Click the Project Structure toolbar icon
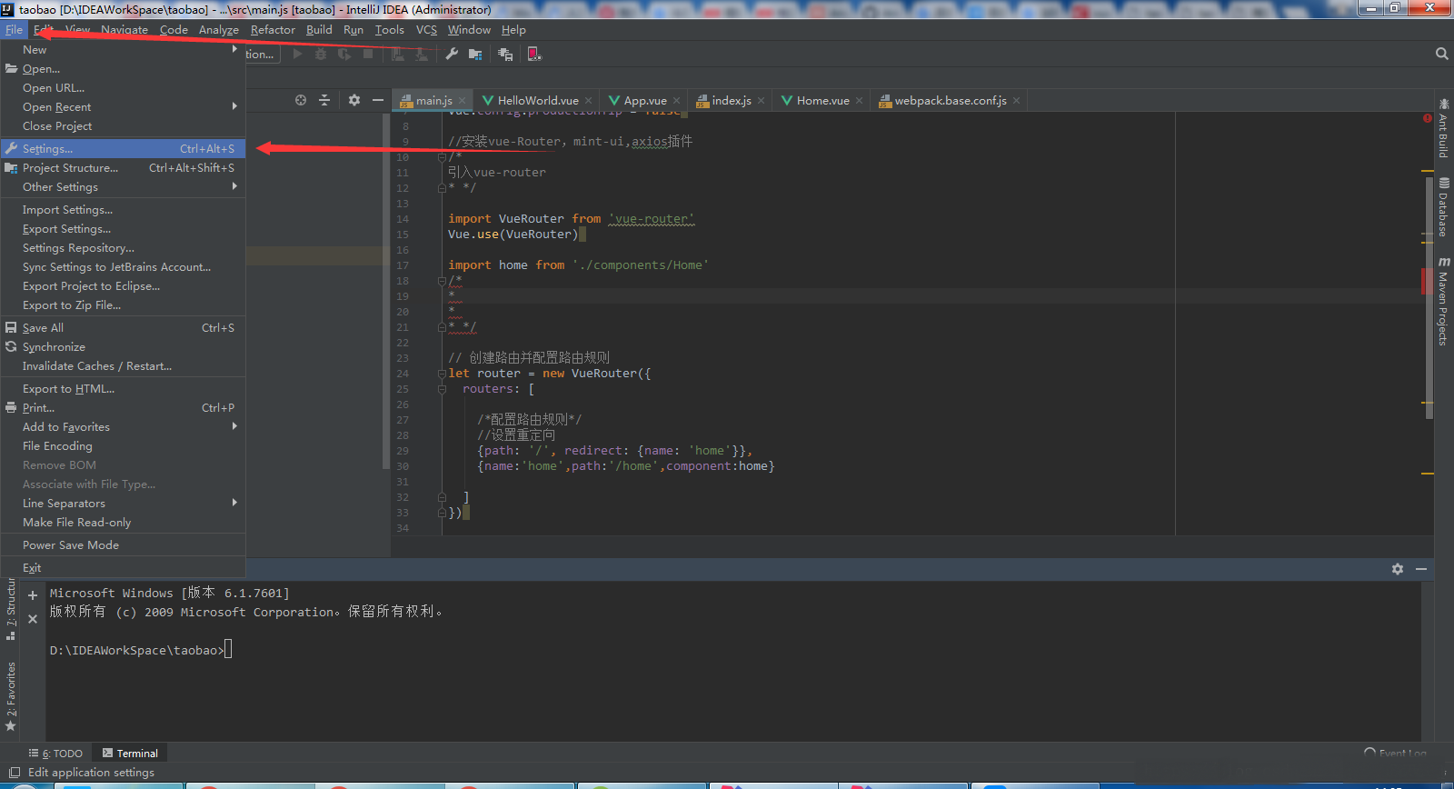The height and width of the screenshot is (789, 1454). [x=475, y=55]
